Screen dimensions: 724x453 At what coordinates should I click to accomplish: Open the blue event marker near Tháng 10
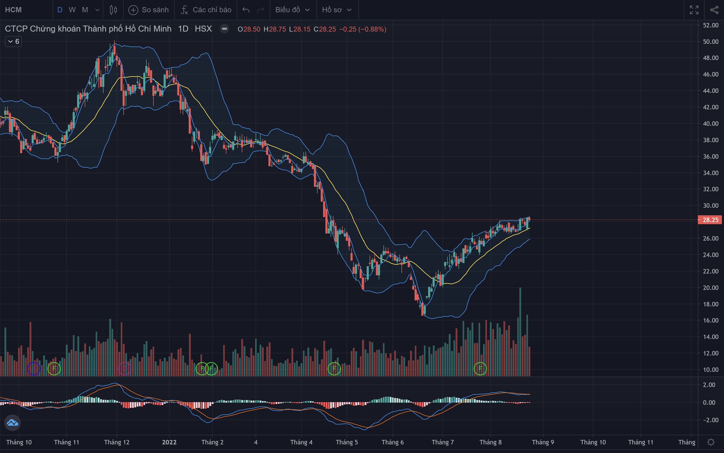[34, 368]
